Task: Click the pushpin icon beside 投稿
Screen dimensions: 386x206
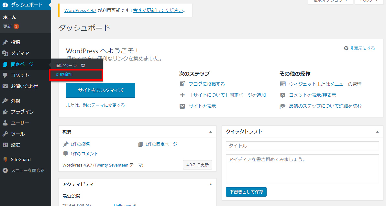Action: (5, 42)
